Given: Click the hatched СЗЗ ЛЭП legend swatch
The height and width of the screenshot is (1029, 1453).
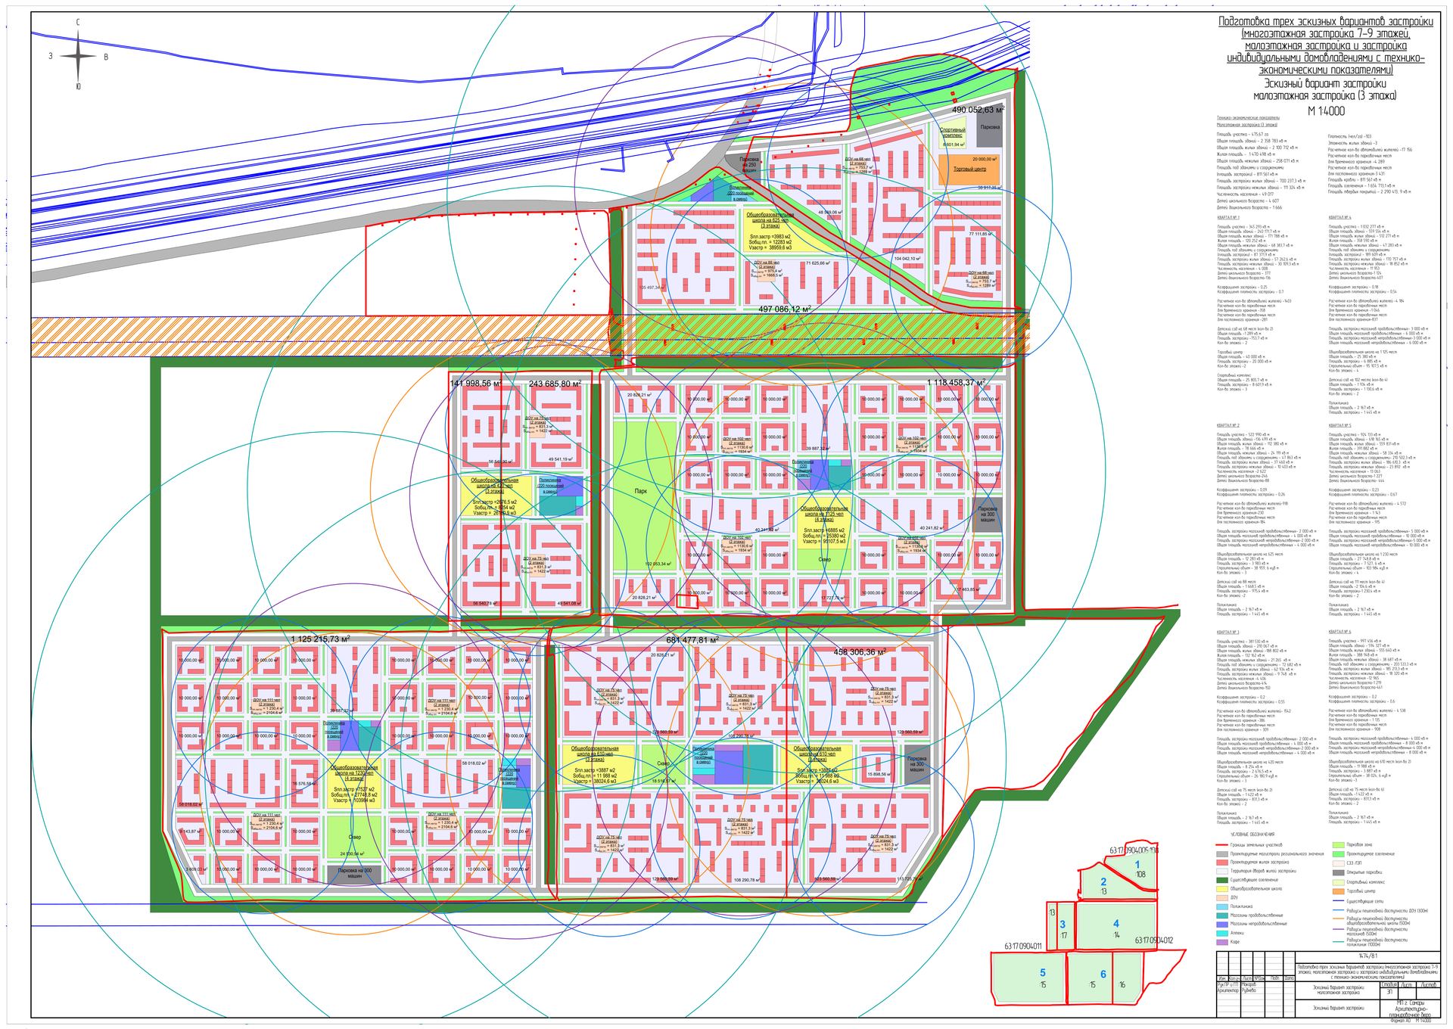Looking at the screenshot, I should [1338, 863].
